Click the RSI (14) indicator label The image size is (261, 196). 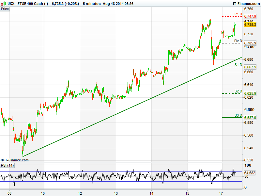point(7,165)
